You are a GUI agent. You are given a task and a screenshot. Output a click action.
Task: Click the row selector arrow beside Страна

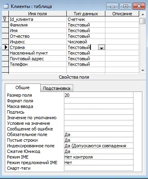[x=6, y=47]
